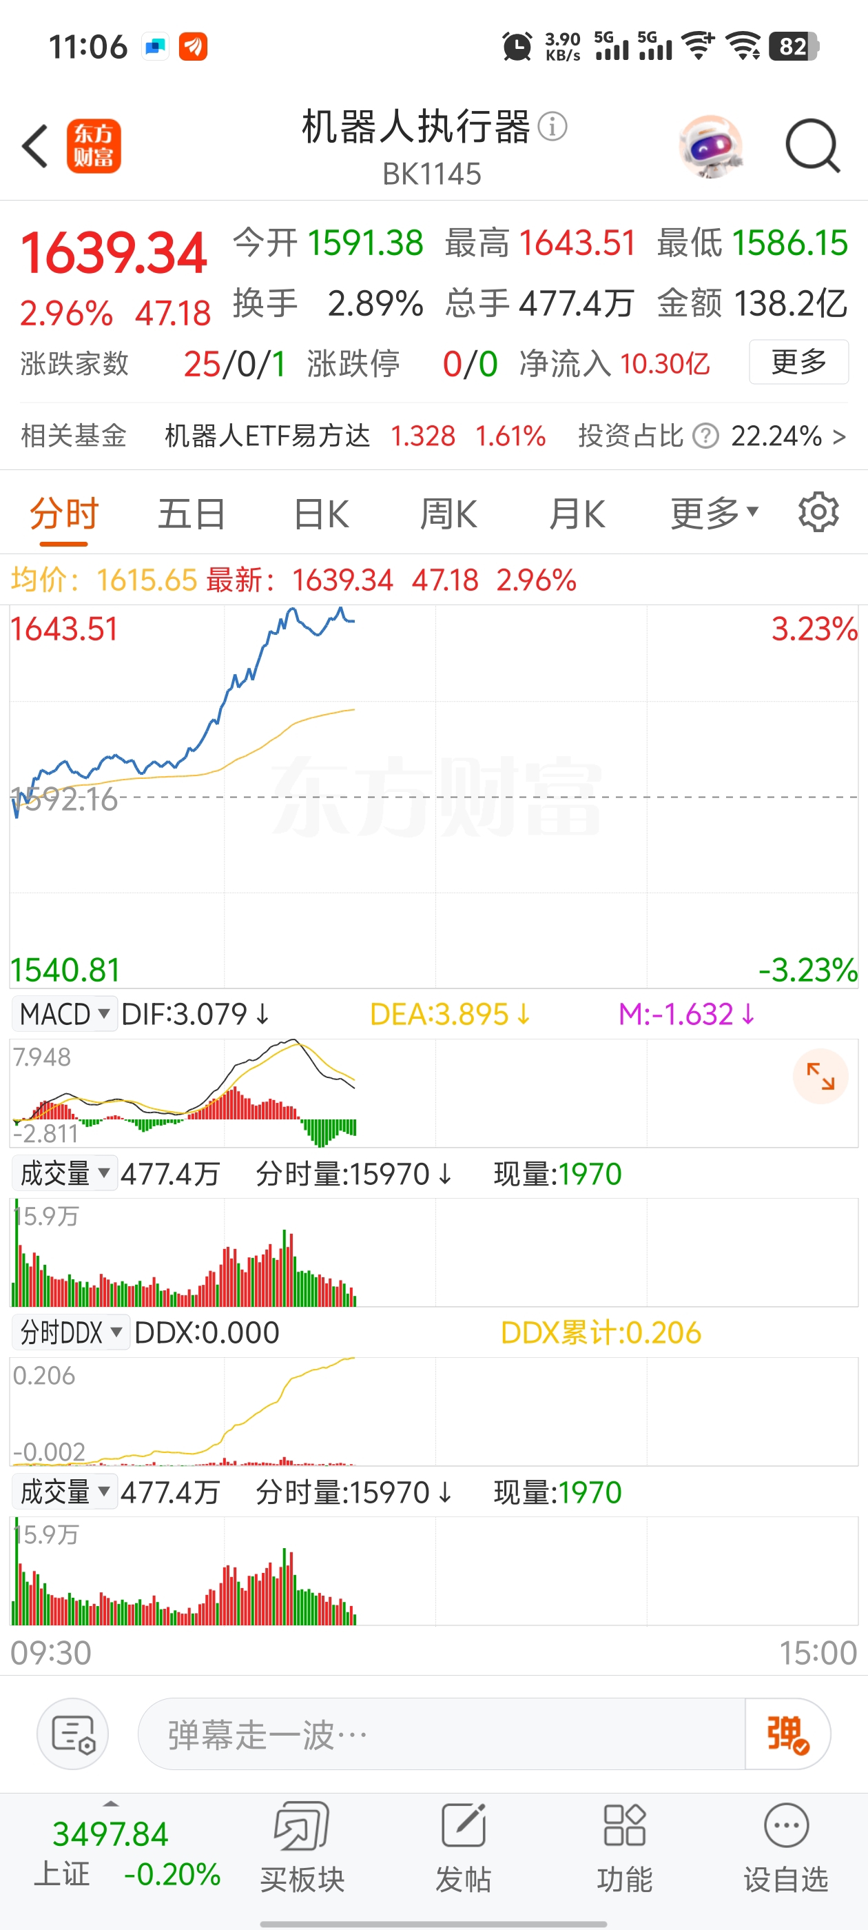Toggle the 弹 bullet comments button
This screenshot has height=1930, width=868.
(x=787, y=1734)
